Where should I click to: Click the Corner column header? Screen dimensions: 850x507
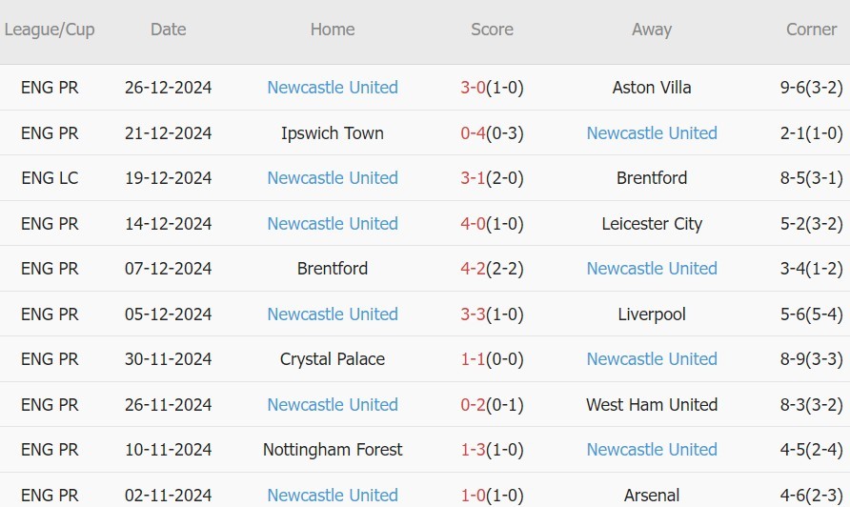coord(811,30)
